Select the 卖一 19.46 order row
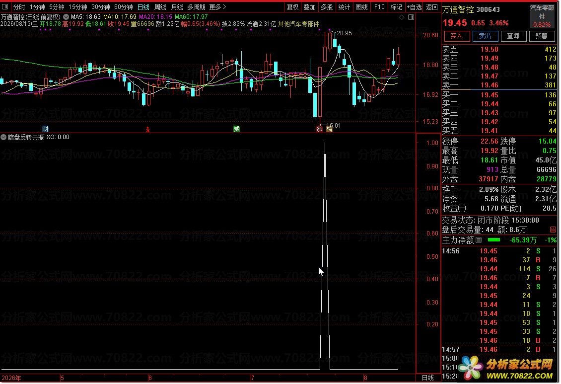Image resolution: width=561 pixels, height=384 pixels. tap(499, 85)
